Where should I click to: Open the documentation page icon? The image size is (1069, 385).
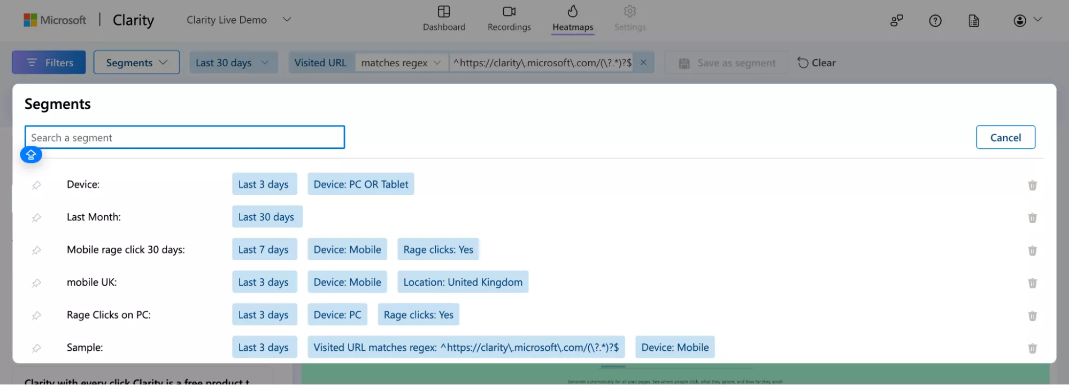point(974,21)
